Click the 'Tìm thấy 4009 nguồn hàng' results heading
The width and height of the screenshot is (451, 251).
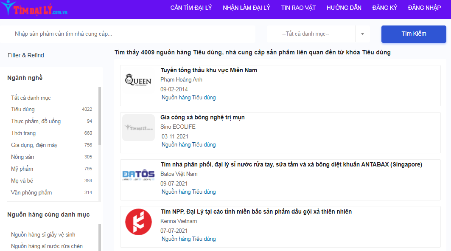[252, 52]
